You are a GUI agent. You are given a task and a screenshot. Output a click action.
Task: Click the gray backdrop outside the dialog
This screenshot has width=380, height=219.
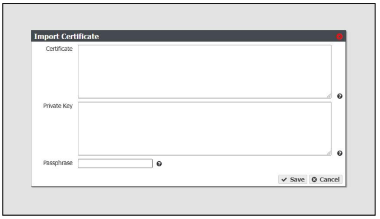click(189, 17)
